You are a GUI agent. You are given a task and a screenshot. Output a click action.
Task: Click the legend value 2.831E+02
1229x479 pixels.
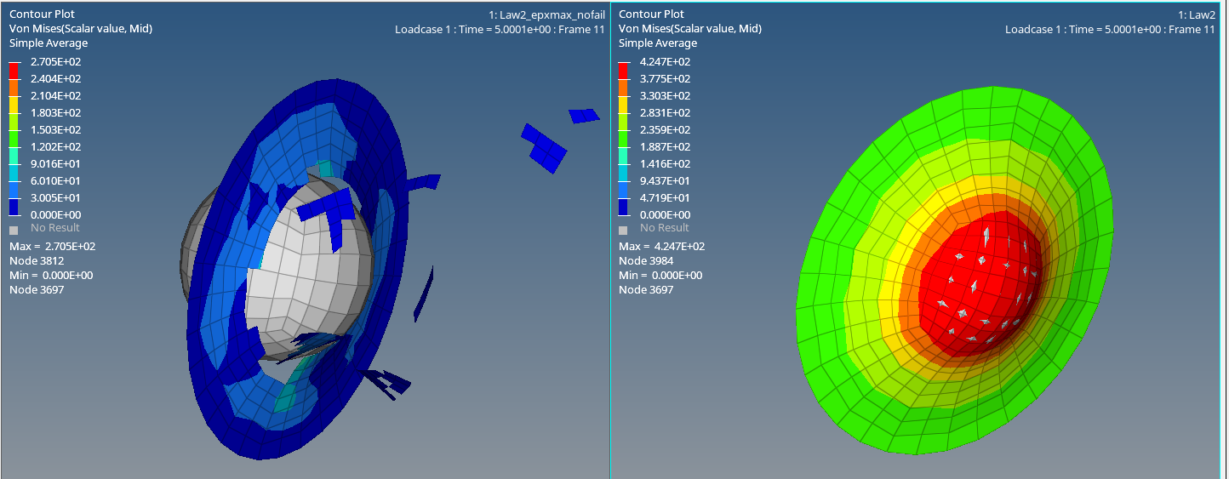665,112
